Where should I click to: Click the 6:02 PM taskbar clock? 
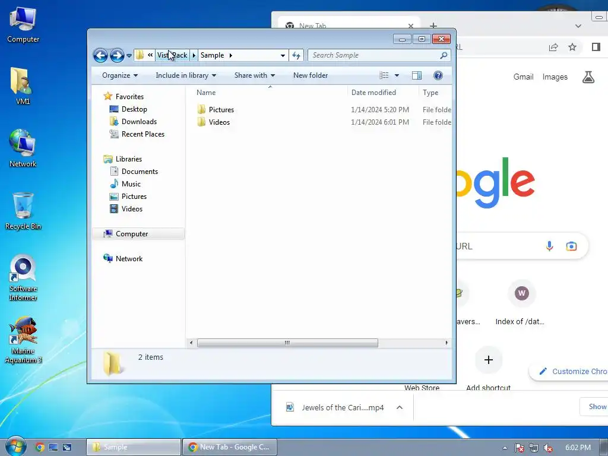[x=578, y=448]
